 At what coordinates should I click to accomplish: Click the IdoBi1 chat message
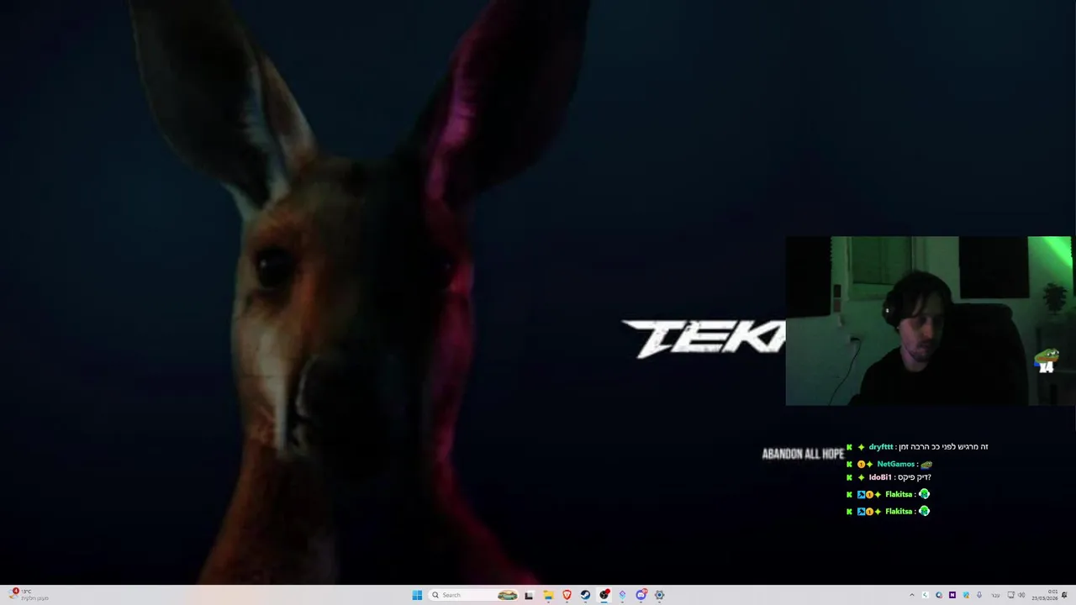[x=889, y=477]
